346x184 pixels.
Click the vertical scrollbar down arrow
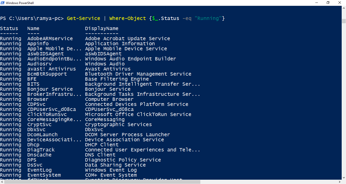coord(344,177)
